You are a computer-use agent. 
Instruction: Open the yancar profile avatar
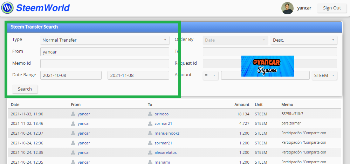287,8
